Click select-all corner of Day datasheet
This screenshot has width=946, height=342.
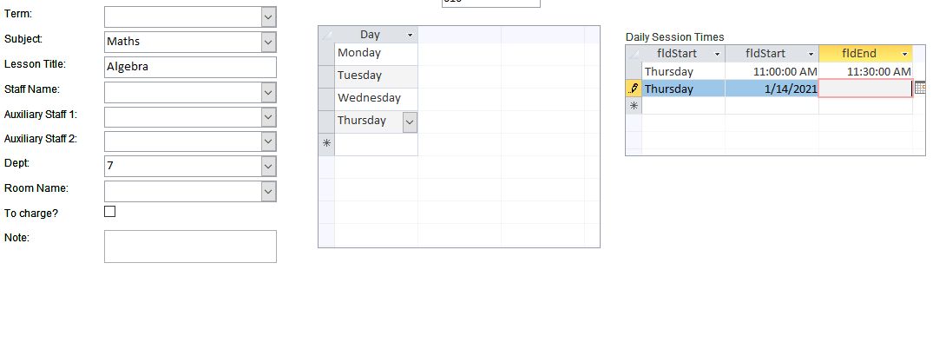326,35
